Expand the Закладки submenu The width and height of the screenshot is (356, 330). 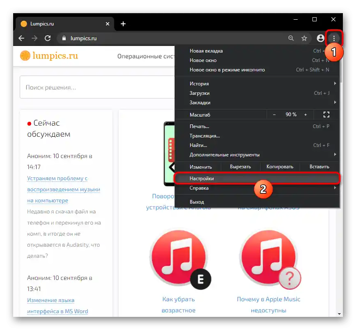[x=257, y=103]
